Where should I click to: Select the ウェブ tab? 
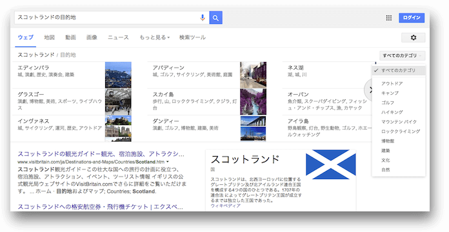tap(26, 37)
